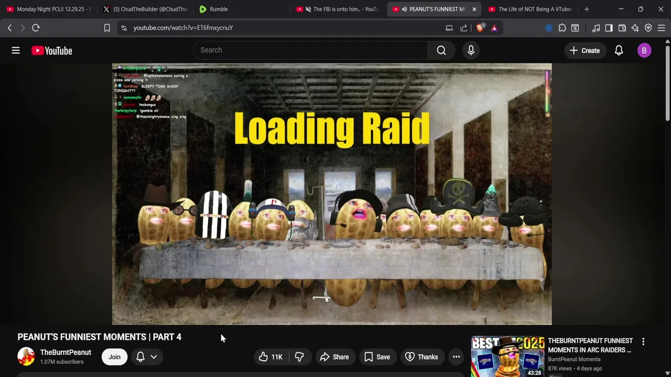Send a Thanks to the creator
The width and height of the screenshot is (671, 377).
click(x=423, y=357)
